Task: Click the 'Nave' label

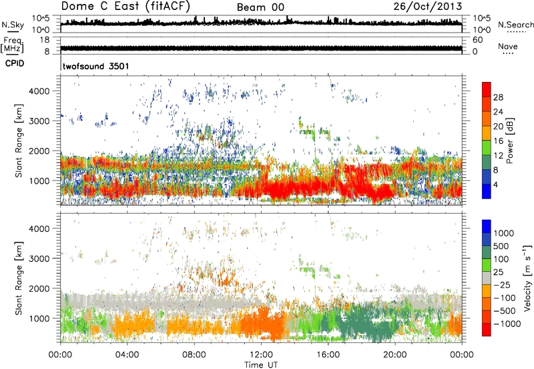Action: pos(508,46)
